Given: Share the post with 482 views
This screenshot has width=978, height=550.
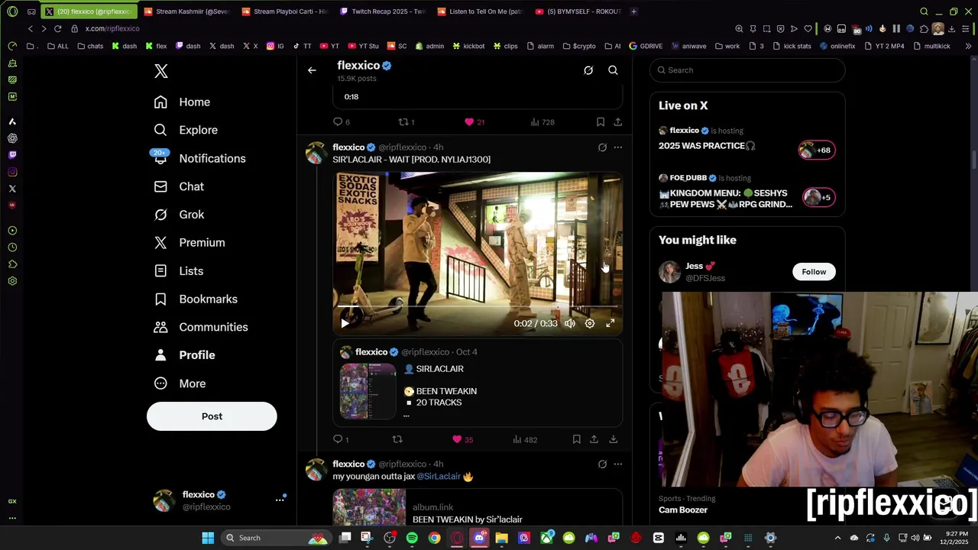Looking at the screenshot, I should click(x=594, y=439).
